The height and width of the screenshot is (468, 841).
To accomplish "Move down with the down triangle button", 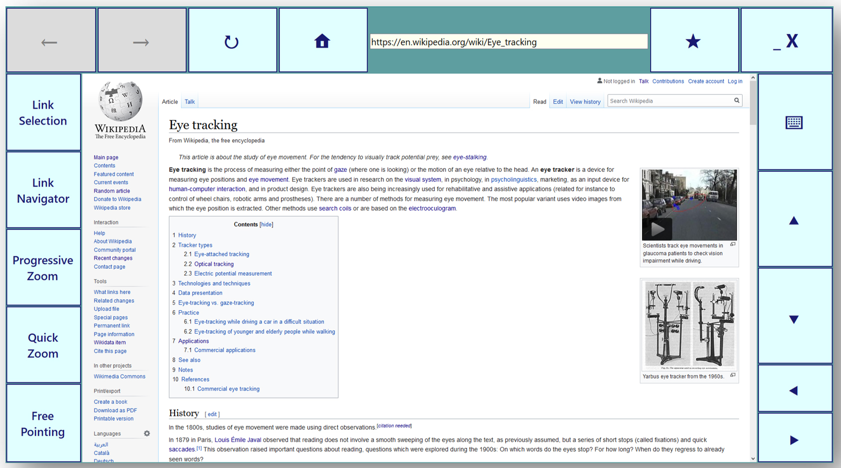I will click(x=795, y=316).
